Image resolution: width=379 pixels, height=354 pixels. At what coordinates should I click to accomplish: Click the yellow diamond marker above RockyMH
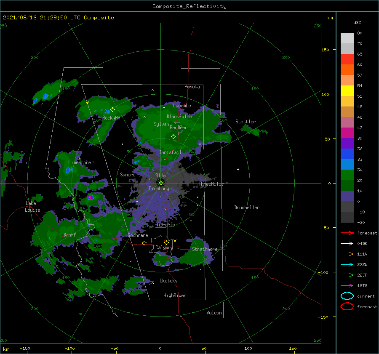(112, 110)
